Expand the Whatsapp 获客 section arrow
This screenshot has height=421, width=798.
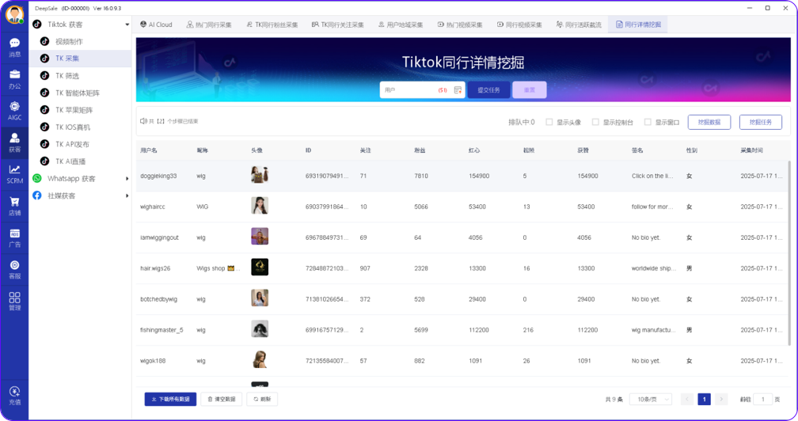(127, 179)
